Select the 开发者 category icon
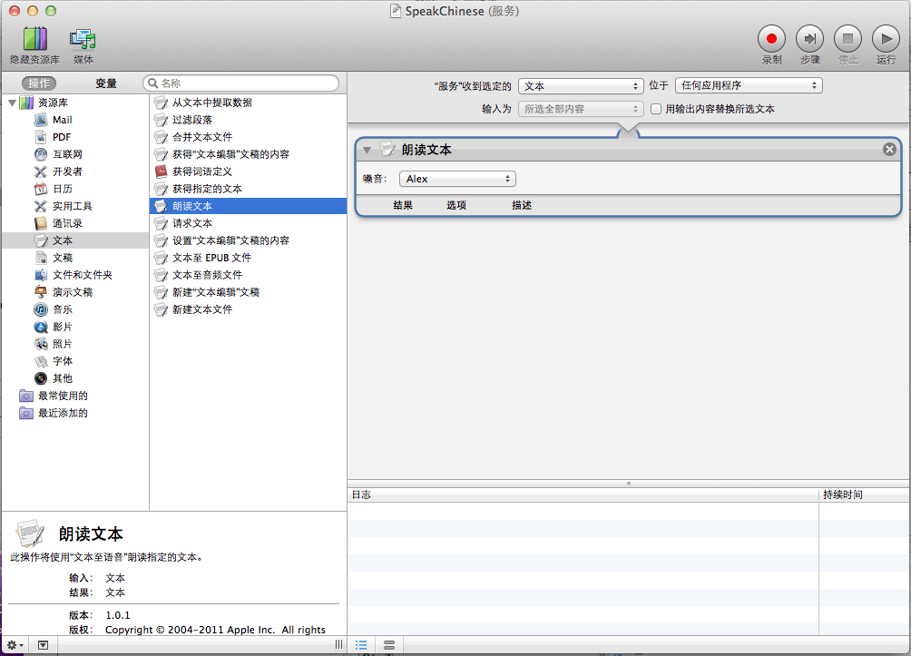The image size is (911, 656). pos(41,171)
